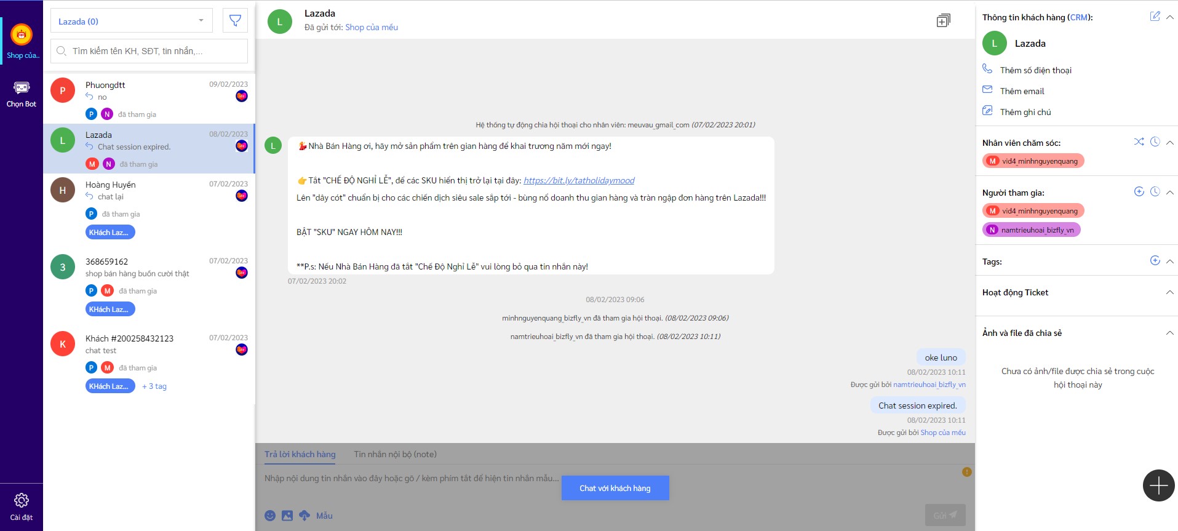Collapse the Thông tin khách hàng section

pyautogui.click(x=1170, y=17)
